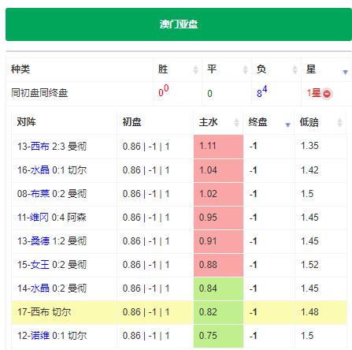Screen dimensions: 352x350
Task: Sort by 负 column arrows
Action: tap(295, 69)
